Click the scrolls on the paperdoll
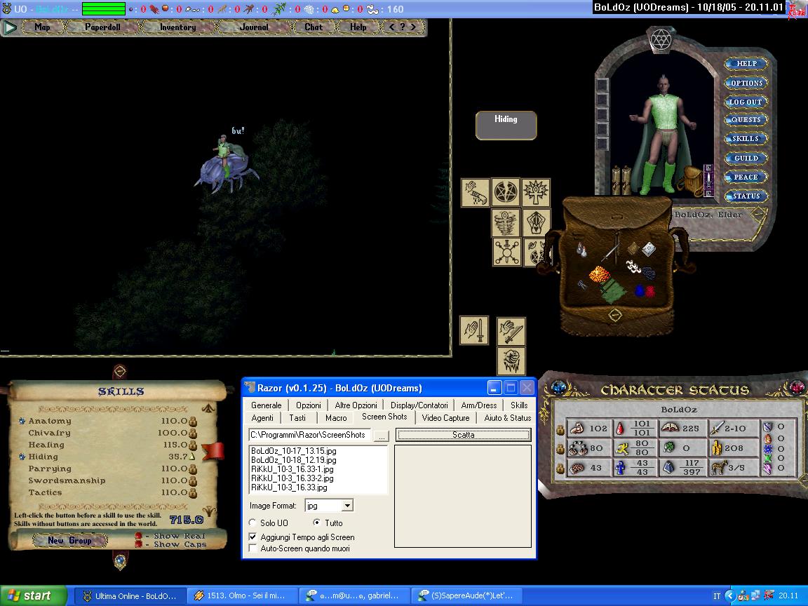 coord(621,180)
